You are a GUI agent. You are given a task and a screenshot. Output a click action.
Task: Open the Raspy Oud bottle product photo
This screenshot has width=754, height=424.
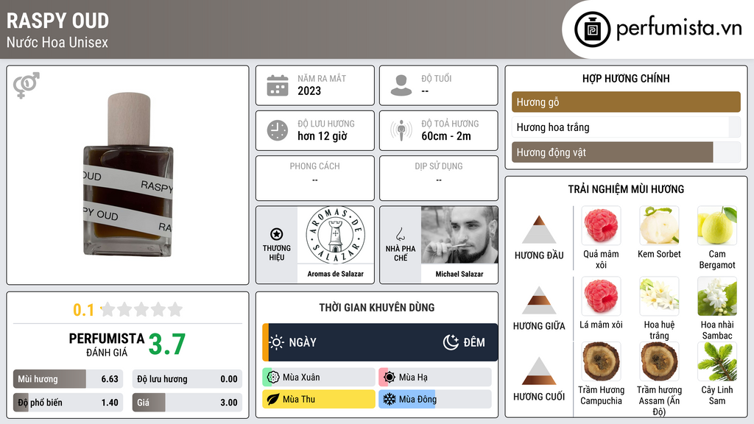point(128,174)
